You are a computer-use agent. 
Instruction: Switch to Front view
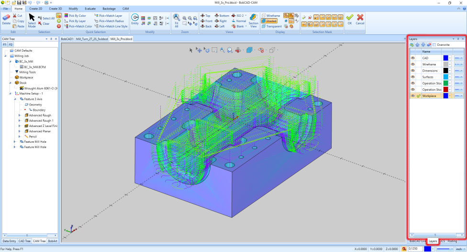206,21
